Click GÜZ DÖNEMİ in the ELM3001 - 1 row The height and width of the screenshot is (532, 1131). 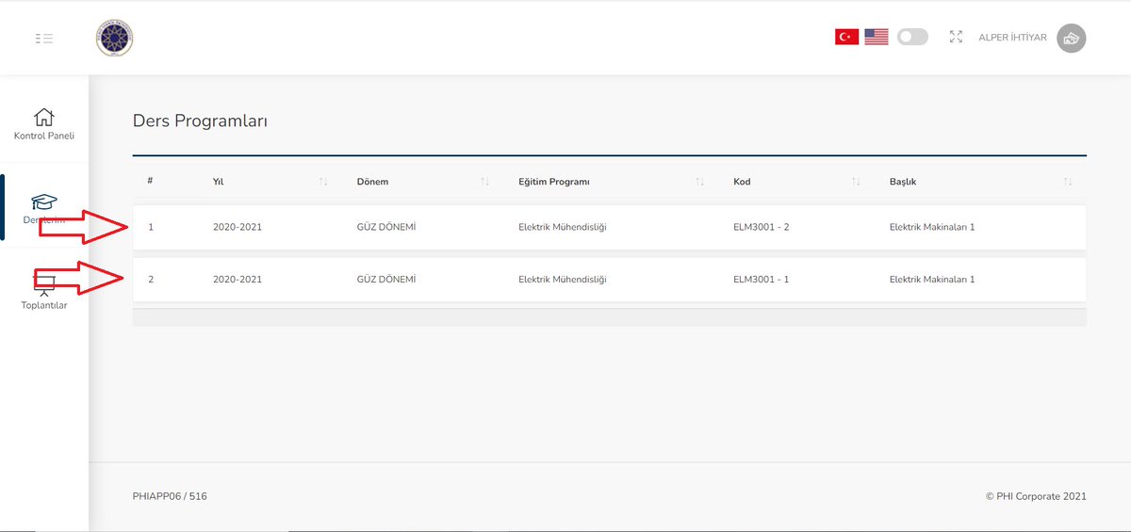(x=386, y=280)
